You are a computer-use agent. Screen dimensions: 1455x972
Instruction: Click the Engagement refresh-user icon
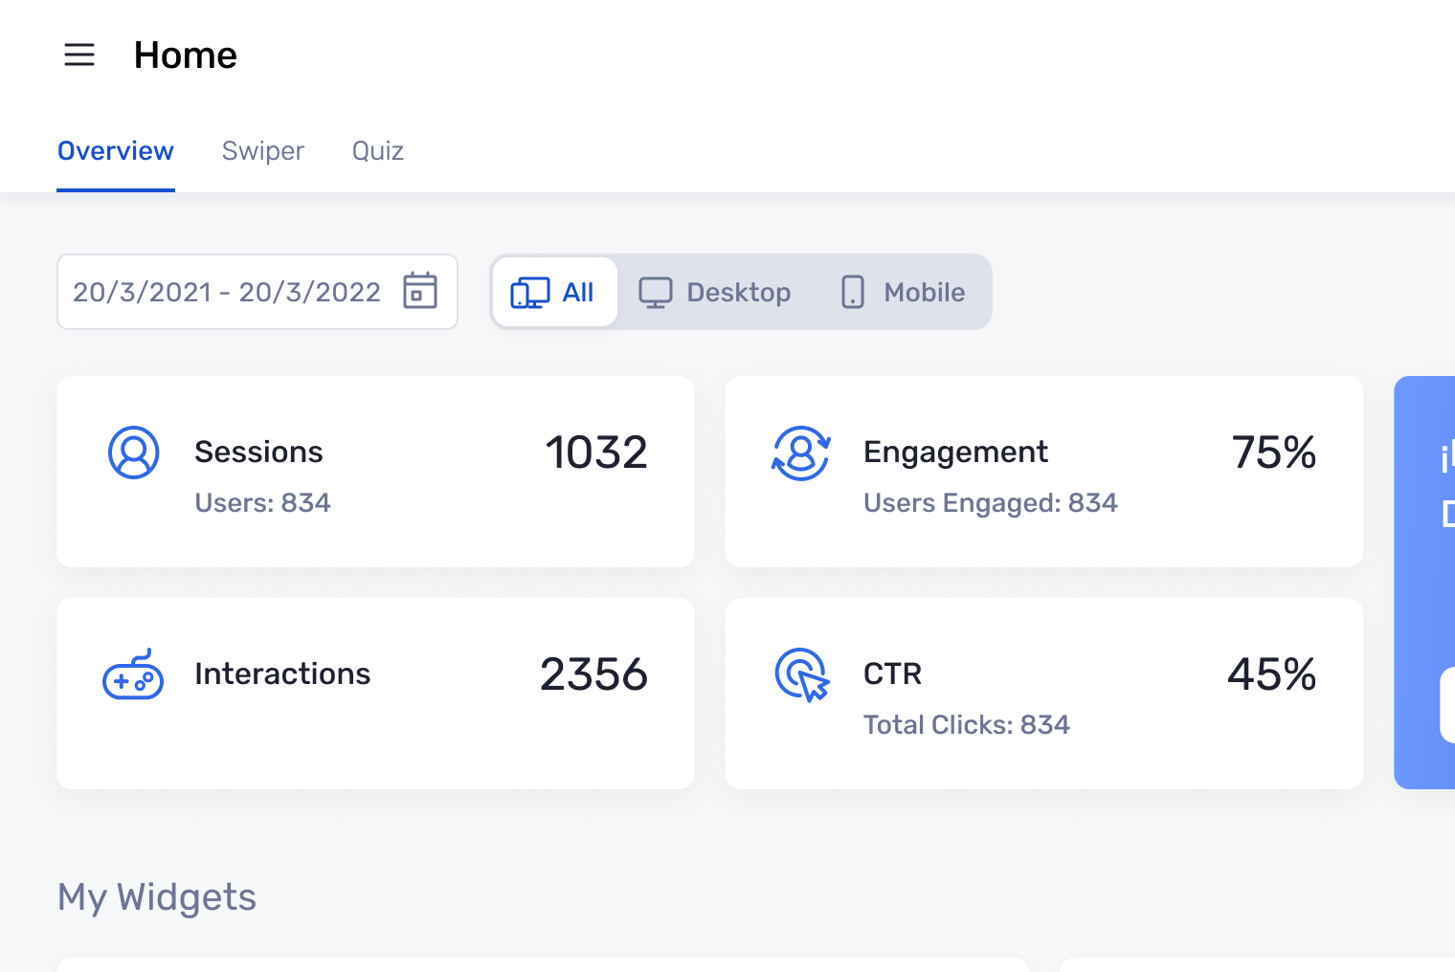801,453
